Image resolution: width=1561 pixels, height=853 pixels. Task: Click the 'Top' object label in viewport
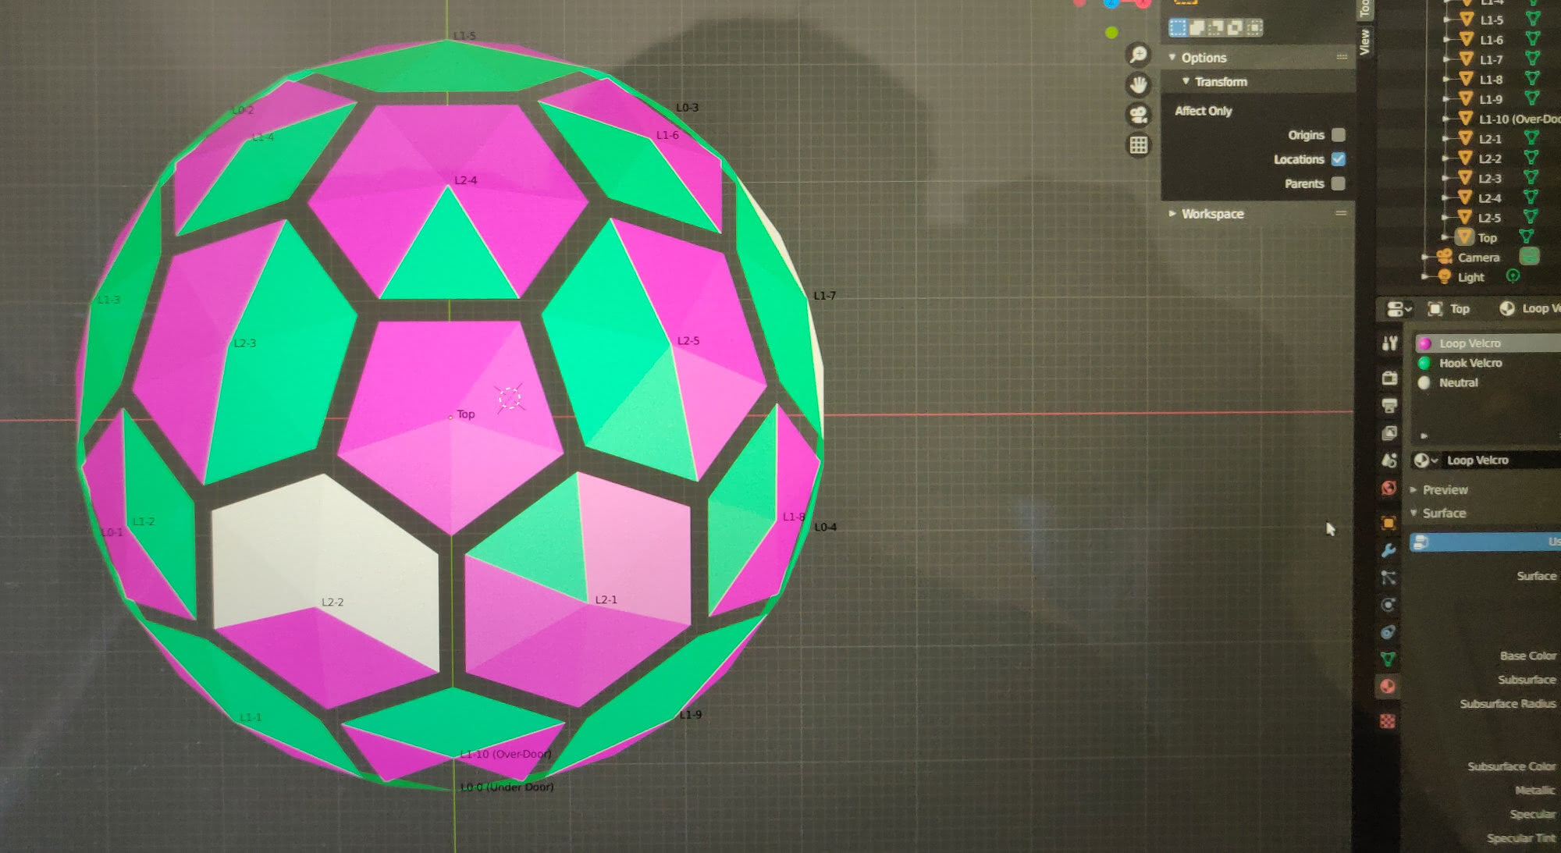coord(466,414)
